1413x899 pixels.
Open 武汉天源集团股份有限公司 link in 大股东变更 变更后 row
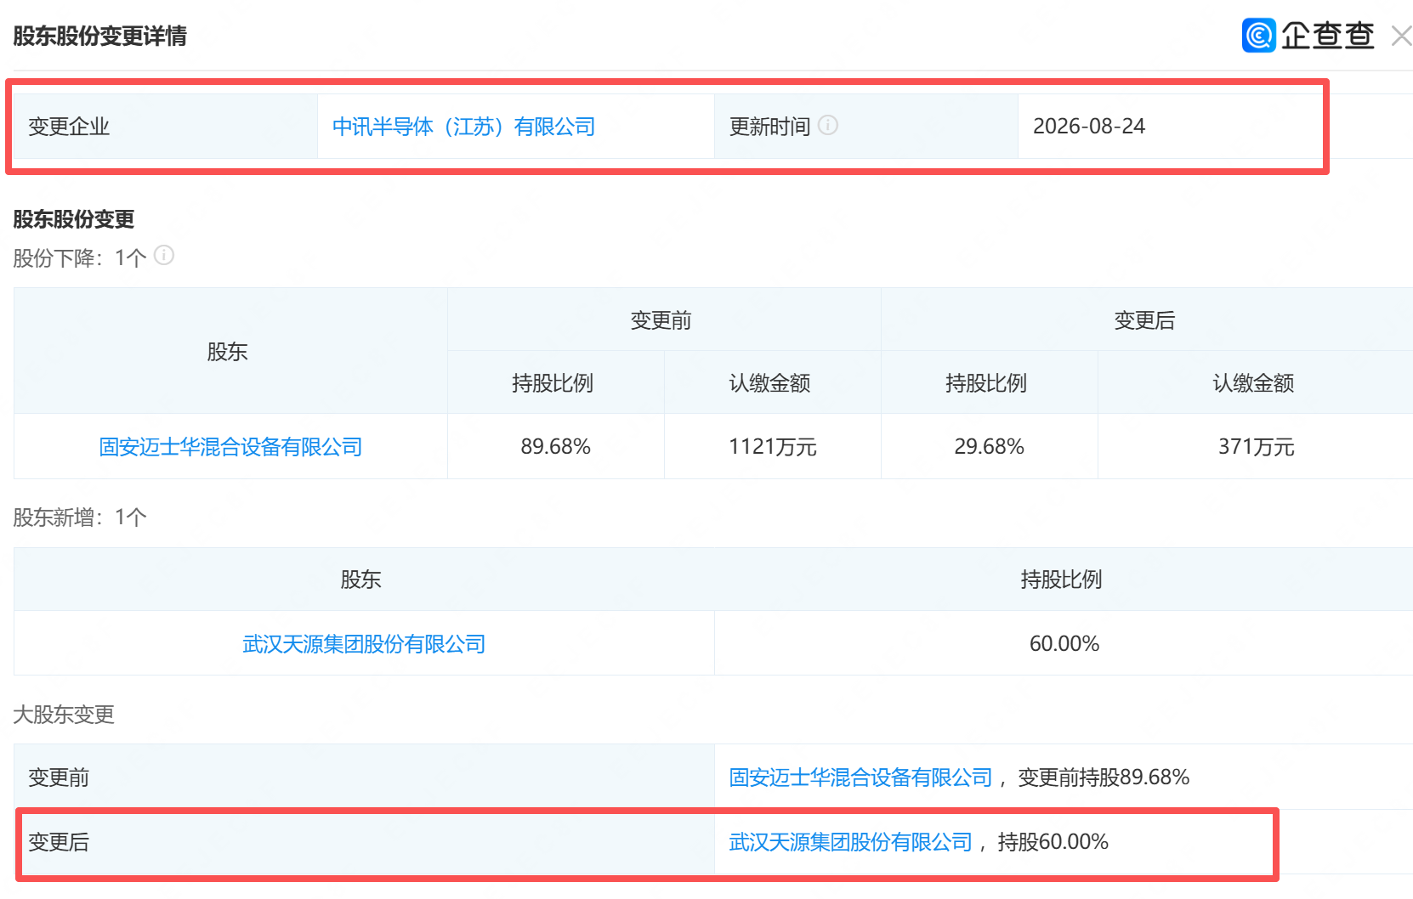(850, 842)
